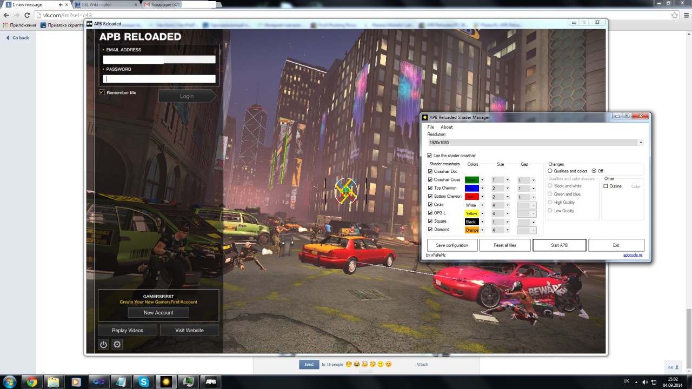Uncheck Bottom Chevron checkbox
This screenshot has width=692, height=389.
430,197
